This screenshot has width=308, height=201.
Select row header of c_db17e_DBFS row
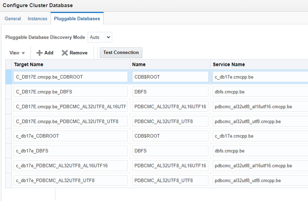9,151
